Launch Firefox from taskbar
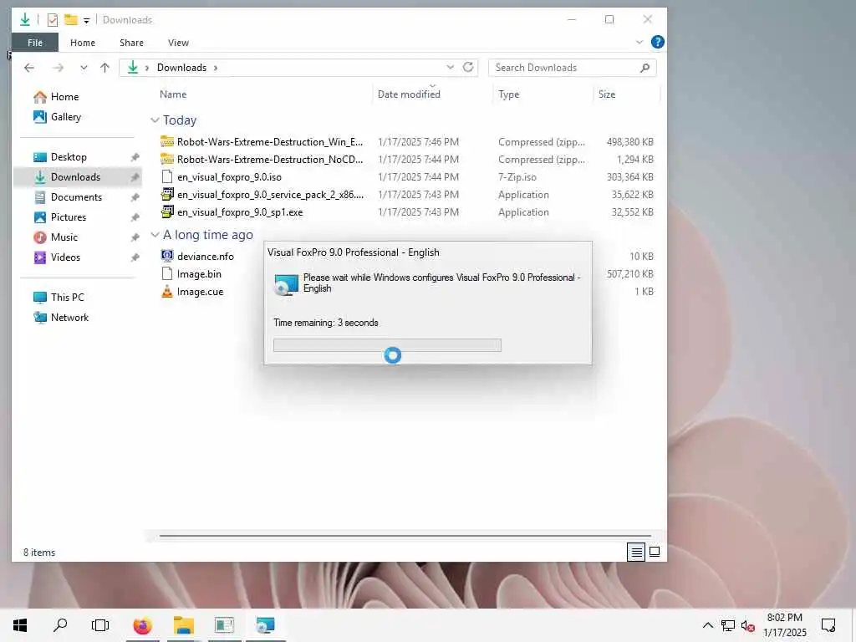856x642 pixels. (142, 625)
